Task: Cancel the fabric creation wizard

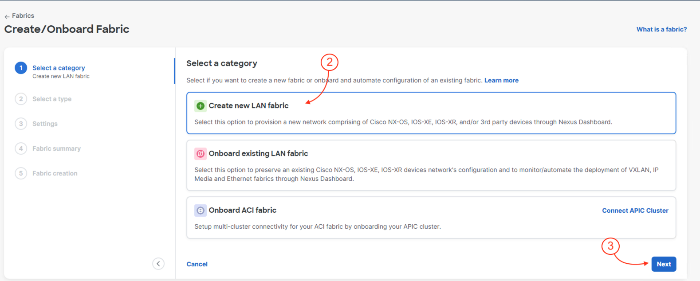Action: coord(197,264)
